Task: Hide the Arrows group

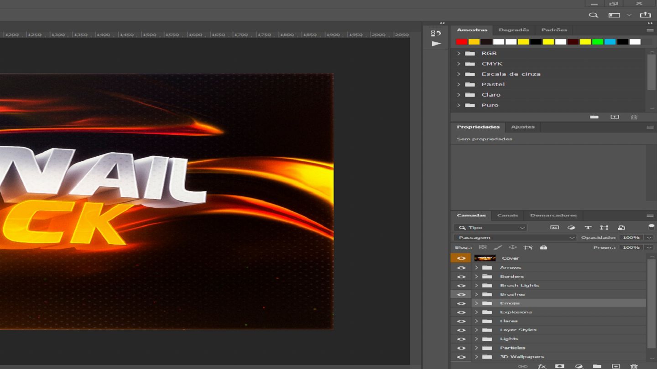Action: 461,268
